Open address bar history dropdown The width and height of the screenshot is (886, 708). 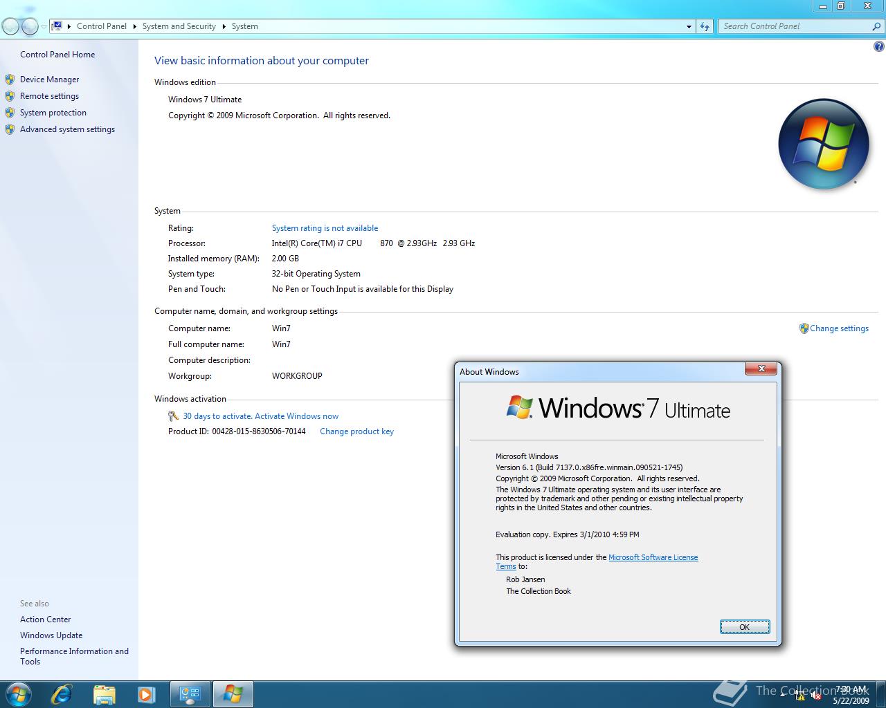coord(689,26)
